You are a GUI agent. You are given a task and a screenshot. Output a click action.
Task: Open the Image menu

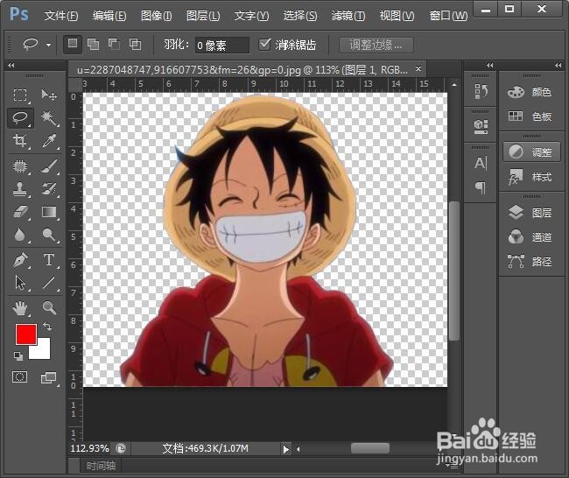[156, 16]
